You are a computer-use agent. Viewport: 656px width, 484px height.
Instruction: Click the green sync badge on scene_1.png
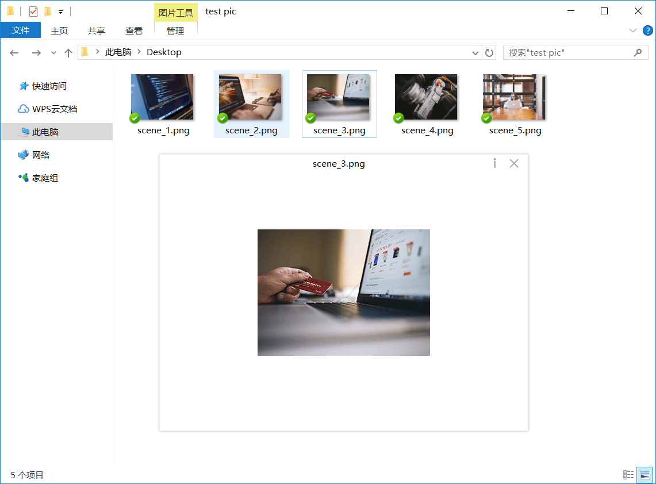[x=135, y=118]
